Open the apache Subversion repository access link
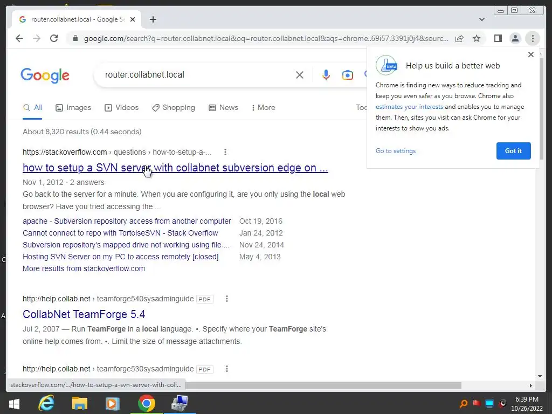The image size is (552, 414). pos(127,221)
